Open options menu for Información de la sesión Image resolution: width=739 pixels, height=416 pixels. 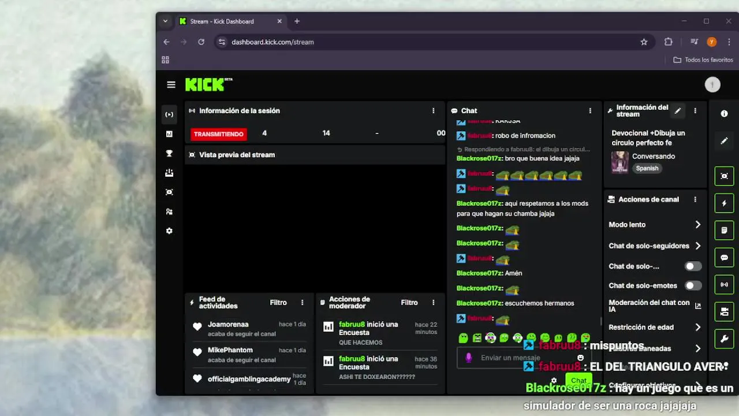click(x=433, y=111)
